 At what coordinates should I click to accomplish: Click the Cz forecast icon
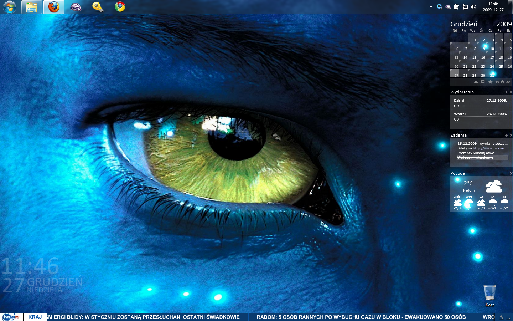click(504, 202)
